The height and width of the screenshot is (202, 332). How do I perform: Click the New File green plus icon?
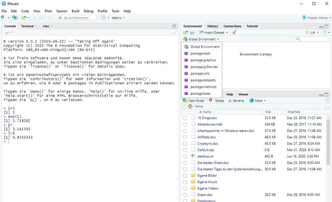point(3,17)
